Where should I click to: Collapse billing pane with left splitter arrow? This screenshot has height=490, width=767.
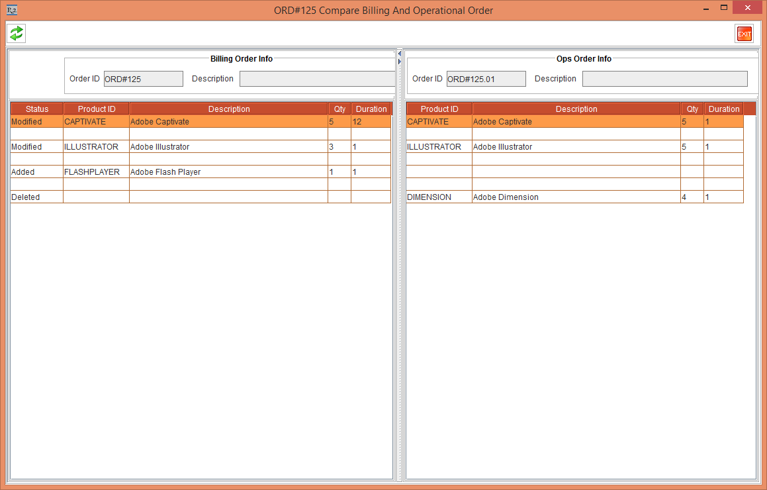(399, 53)
